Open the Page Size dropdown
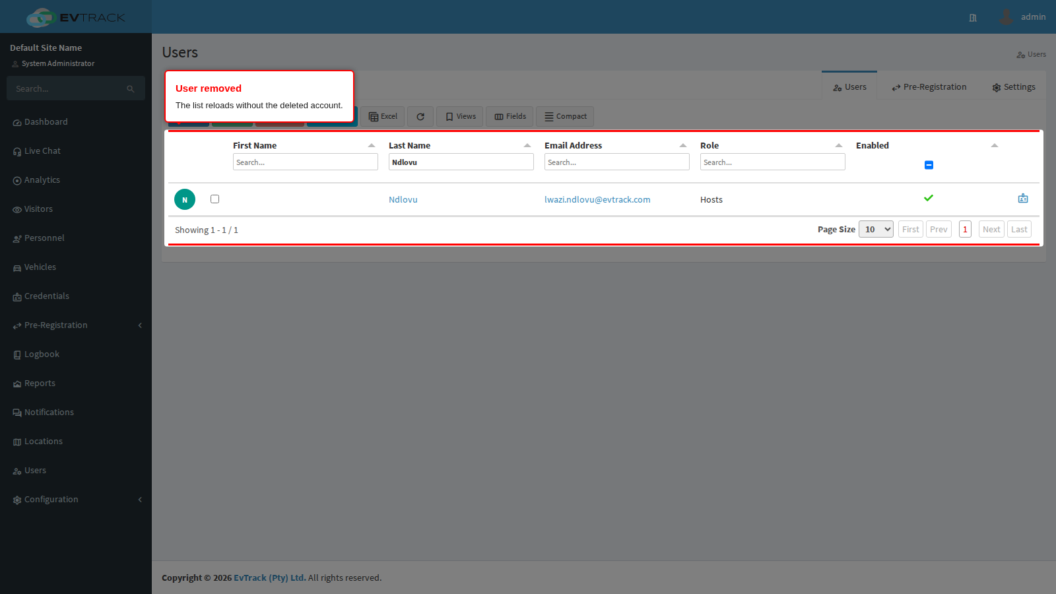The height and width of the screenshot is (594, 1056). click(876, 229)
